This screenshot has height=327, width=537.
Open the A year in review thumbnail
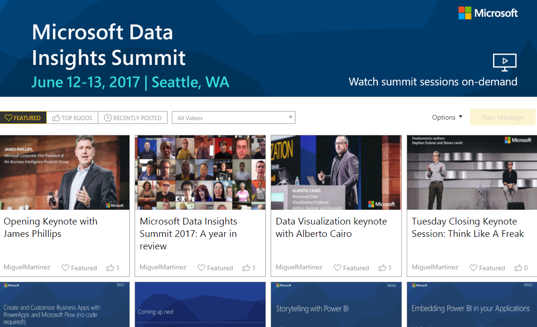coord(200,173)
